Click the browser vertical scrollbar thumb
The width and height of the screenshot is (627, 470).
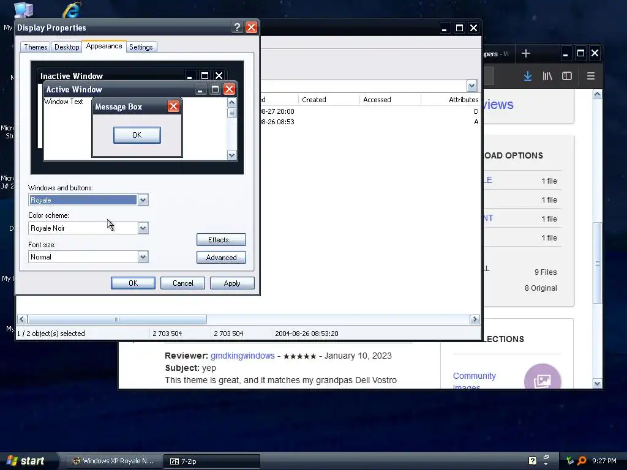click(x=597, y=263)
